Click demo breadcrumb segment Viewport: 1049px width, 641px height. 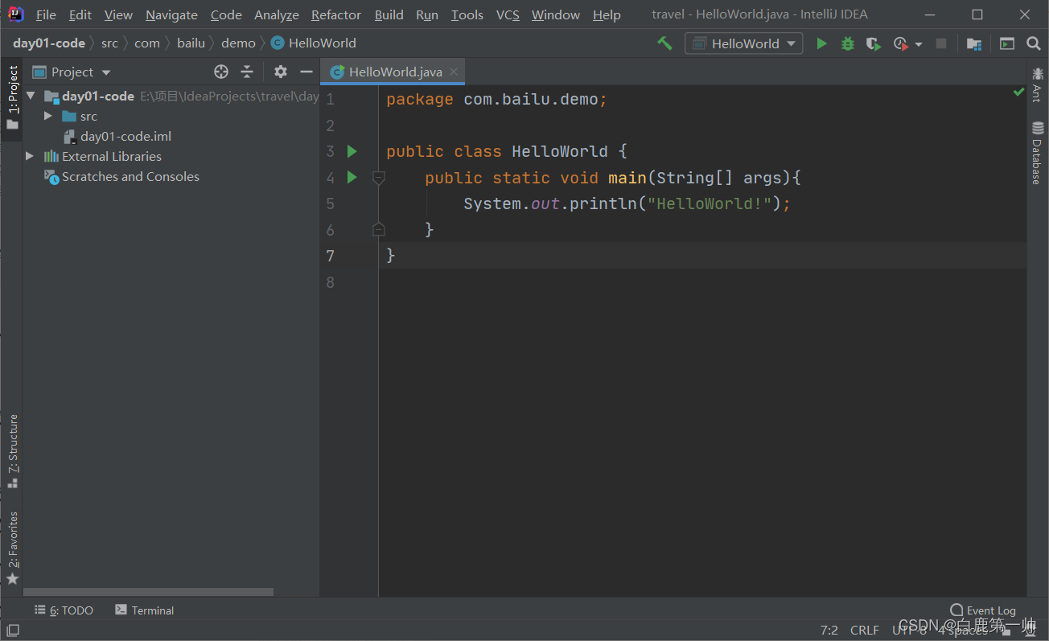(238, 43)
